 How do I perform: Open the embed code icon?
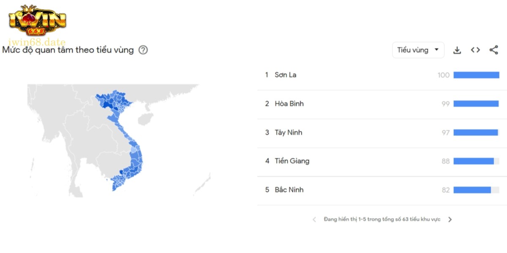475,50
